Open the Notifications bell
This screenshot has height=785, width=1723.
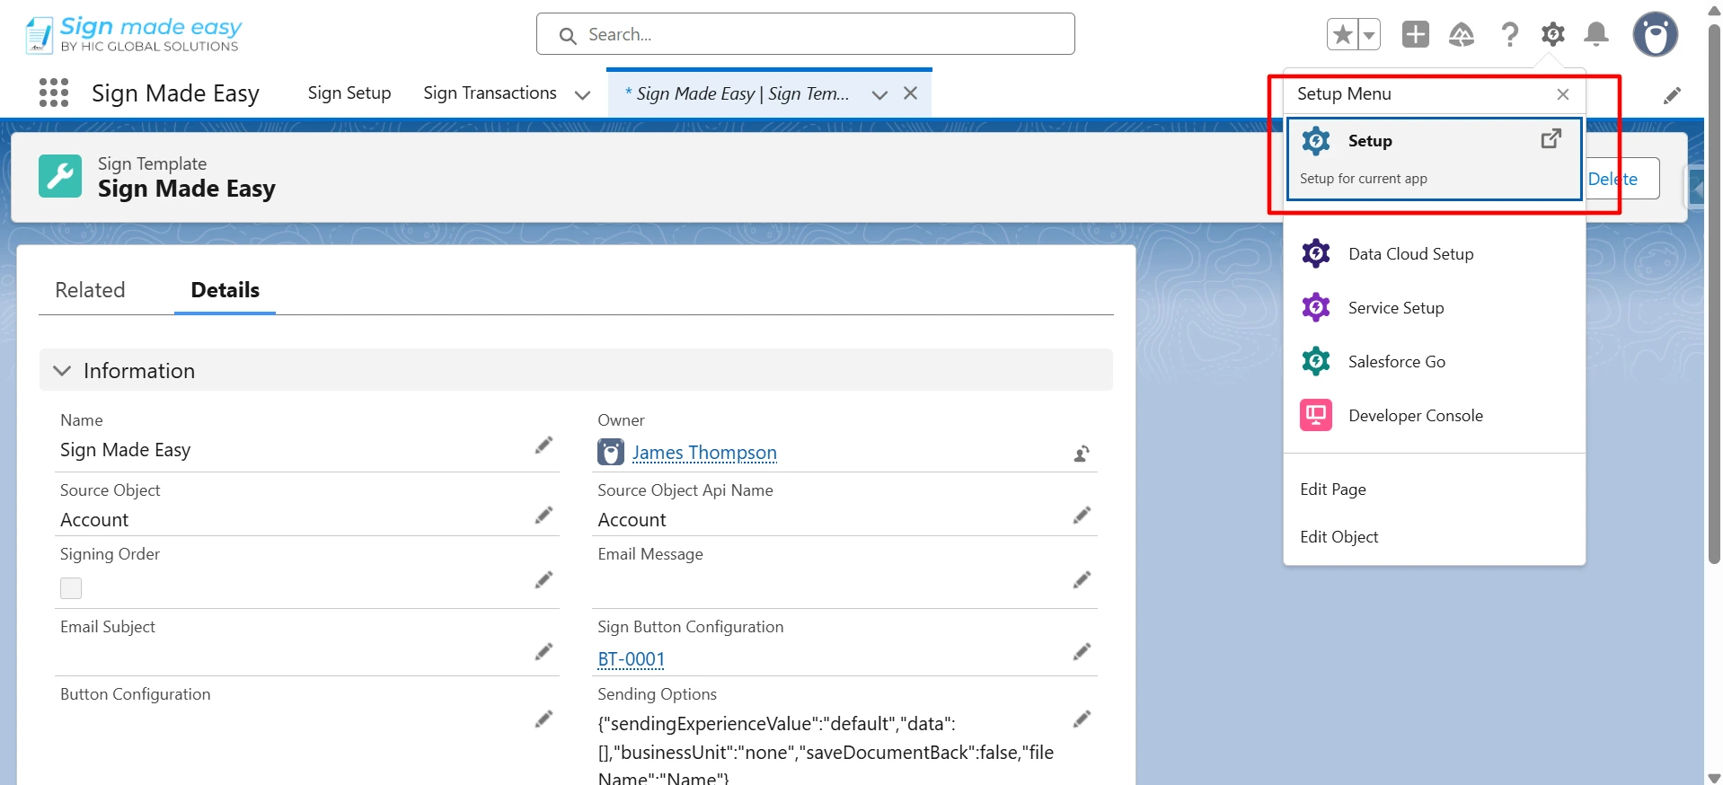[1596, 35]
